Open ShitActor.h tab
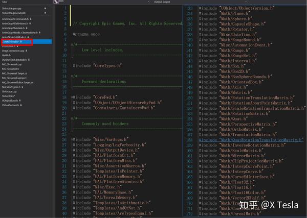This screenshot has height=218, width=307. tap(8, 96)
